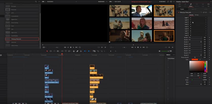Stop playback in the source viewer
Screen dimensions: 212x104
click(71, 47)
